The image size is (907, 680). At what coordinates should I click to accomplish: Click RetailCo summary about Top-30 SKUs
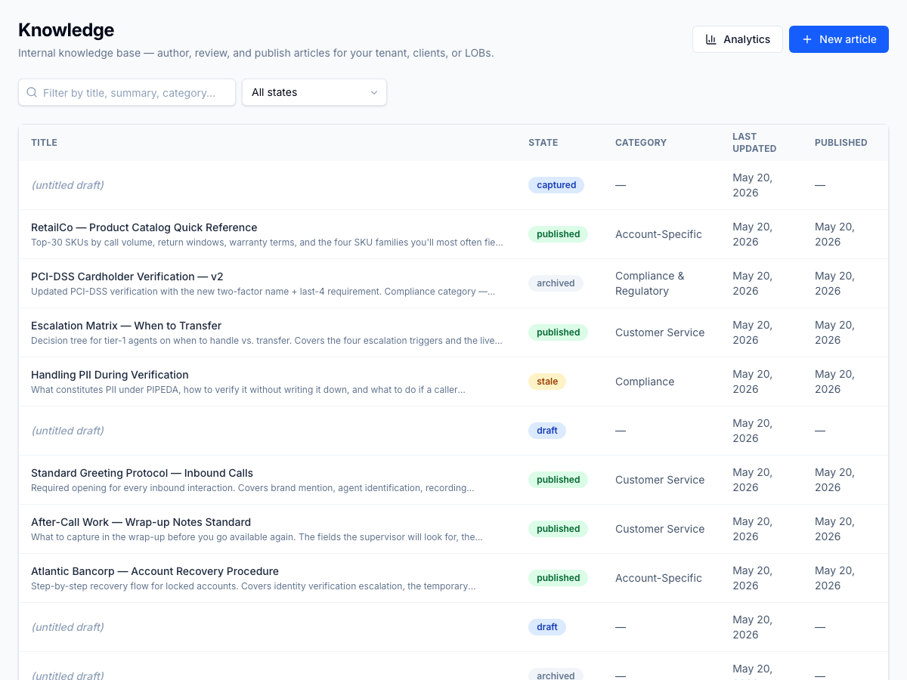267,243
